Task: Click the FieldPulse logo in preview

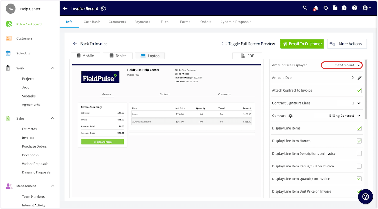Action: tap(100, 77)
